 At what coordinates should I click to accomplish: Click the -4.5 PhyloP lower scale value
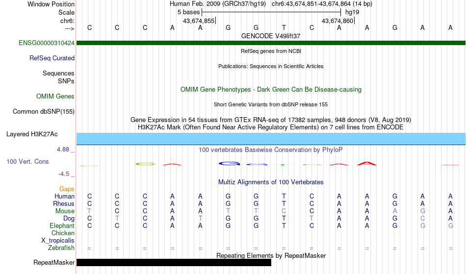[64, 174]
